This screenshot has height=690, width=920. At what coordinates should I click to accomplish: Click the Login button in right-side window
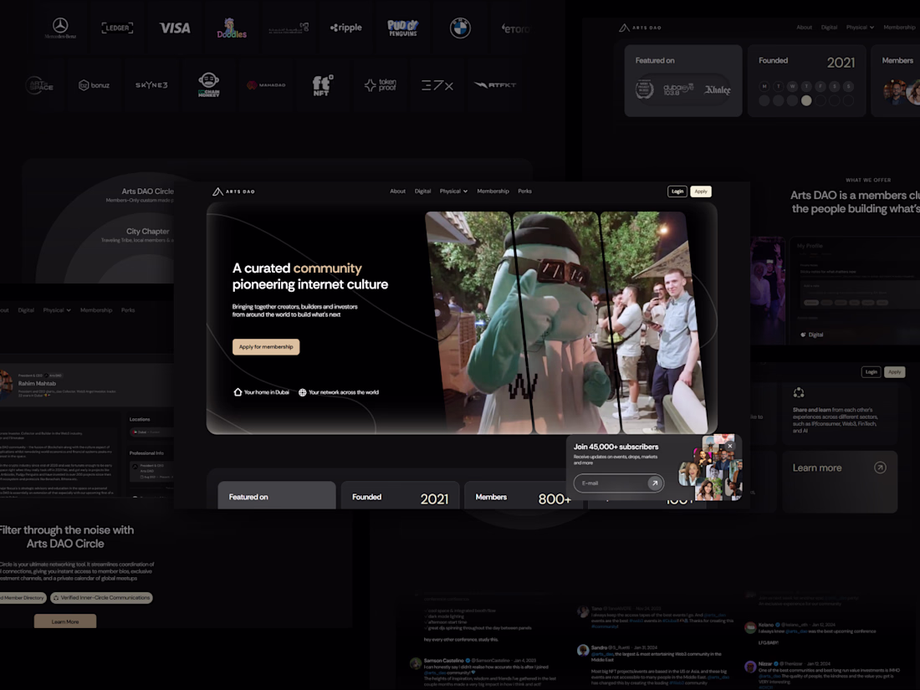click(871, 372)
